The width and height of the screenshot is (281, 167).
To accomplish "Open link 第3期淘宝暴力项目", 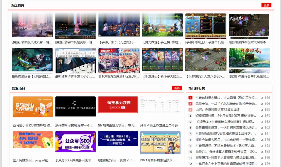I will [x=117, y=126].
